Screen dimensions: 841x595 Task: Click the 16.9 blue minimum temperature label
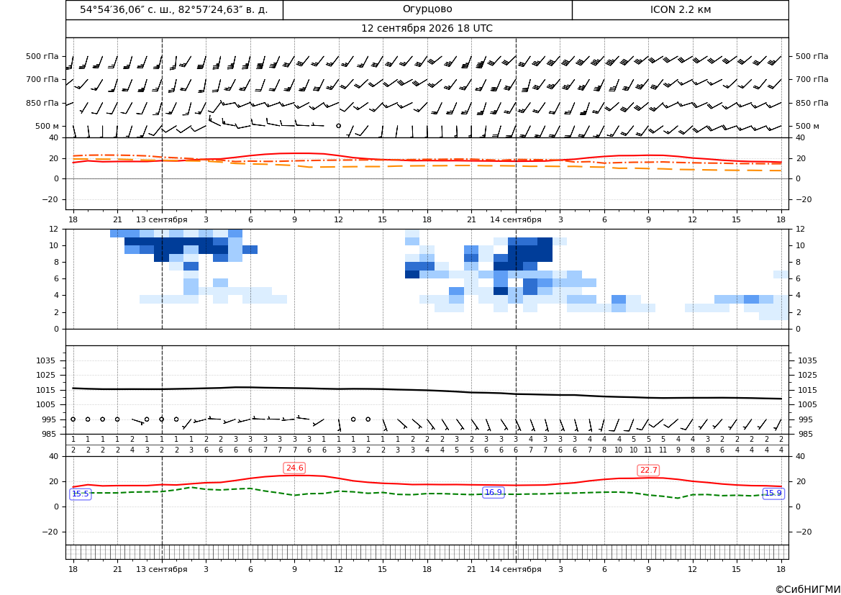tap(493, 493)
